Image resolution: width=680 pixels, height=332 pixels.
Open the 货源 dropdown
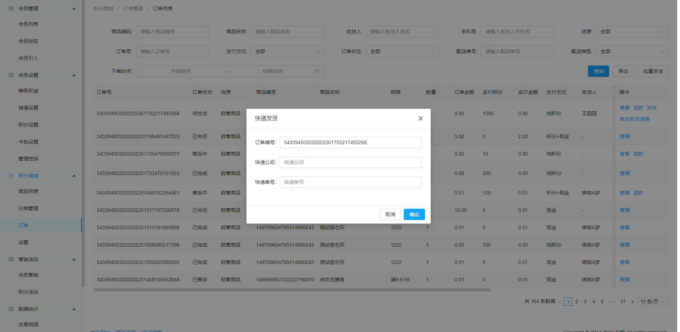(x=632, y=32)
